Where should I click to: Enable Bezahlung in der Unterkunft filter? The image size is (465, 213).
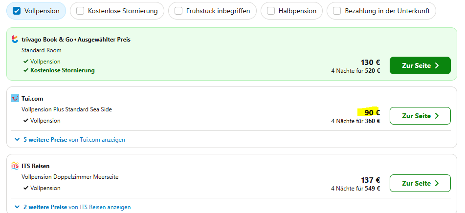pos(337,11)
